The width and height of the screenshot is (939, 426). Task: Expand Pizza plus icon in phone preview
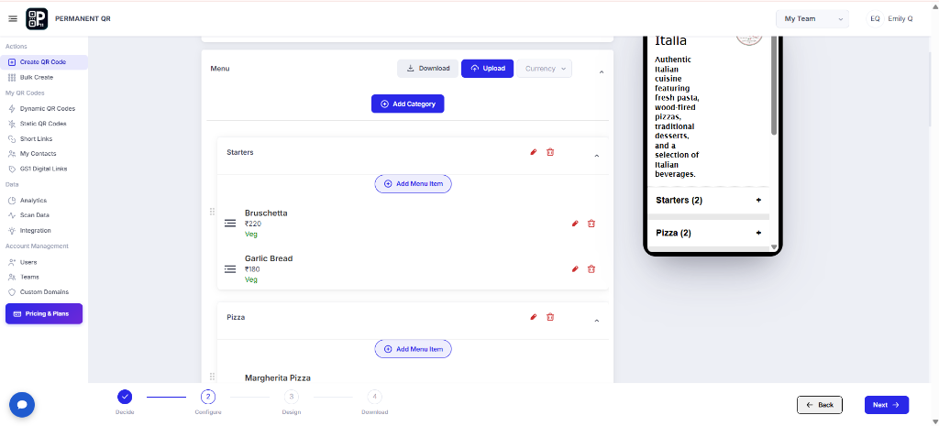coord(758,233)
